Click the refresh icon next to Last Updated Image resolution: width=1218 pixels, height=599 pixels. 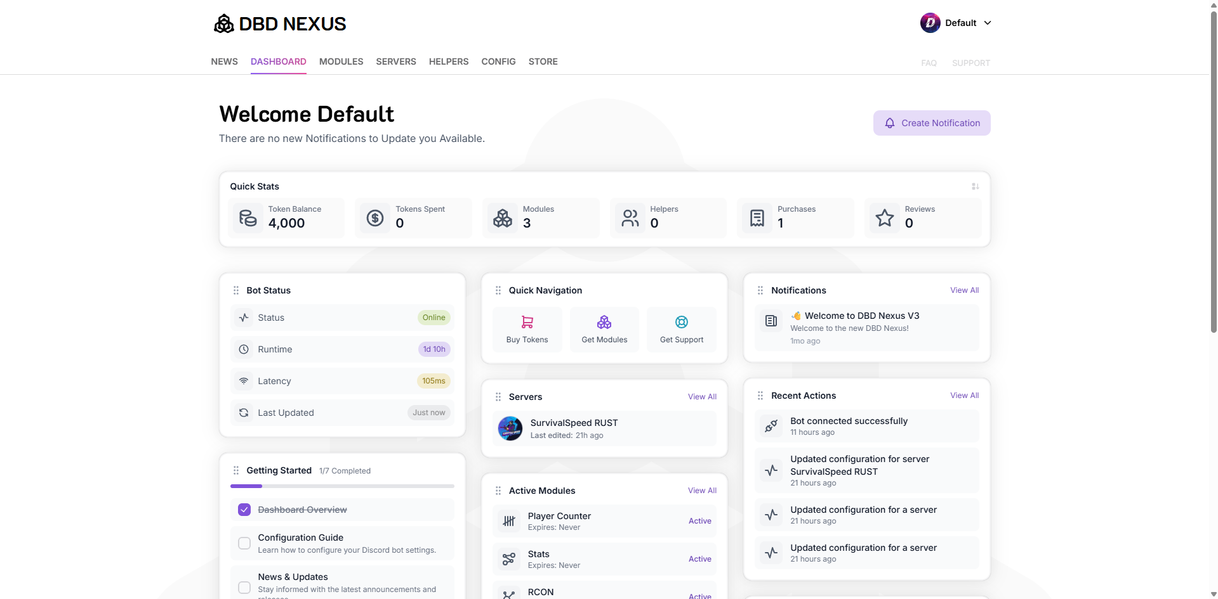coord(243,412)
